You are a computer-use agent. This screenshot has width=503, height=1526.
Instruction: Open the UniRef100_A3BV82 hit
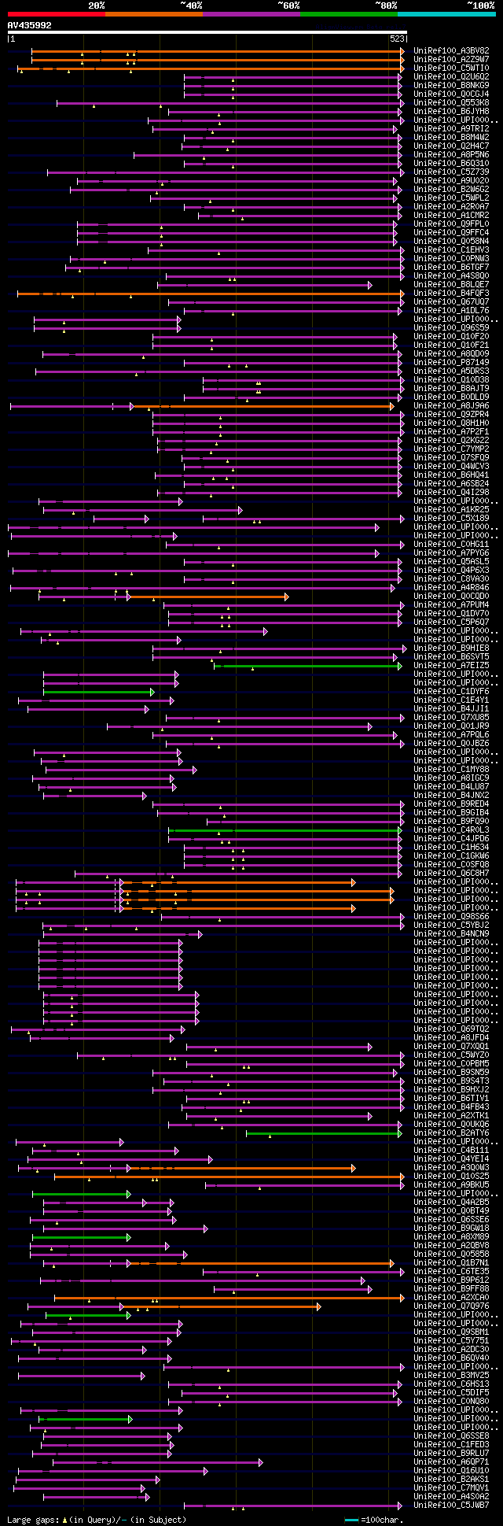451,50
